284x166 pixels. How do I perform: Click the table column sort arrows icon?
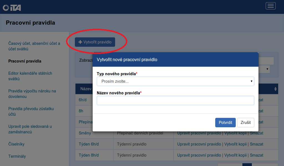(x=275, y=89)
